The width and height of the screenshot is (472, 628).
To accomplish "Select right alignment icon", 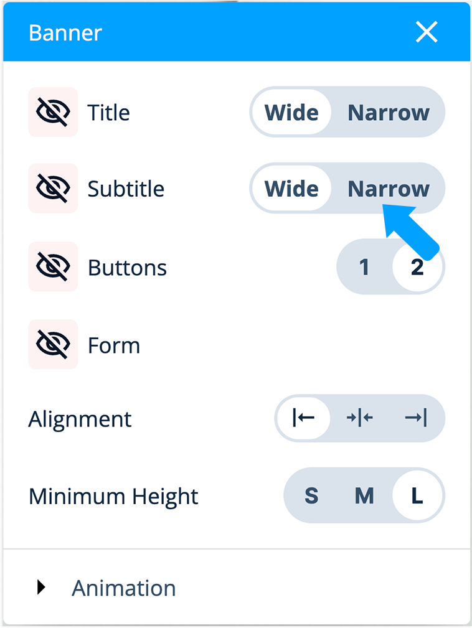I will coord(415,418).
